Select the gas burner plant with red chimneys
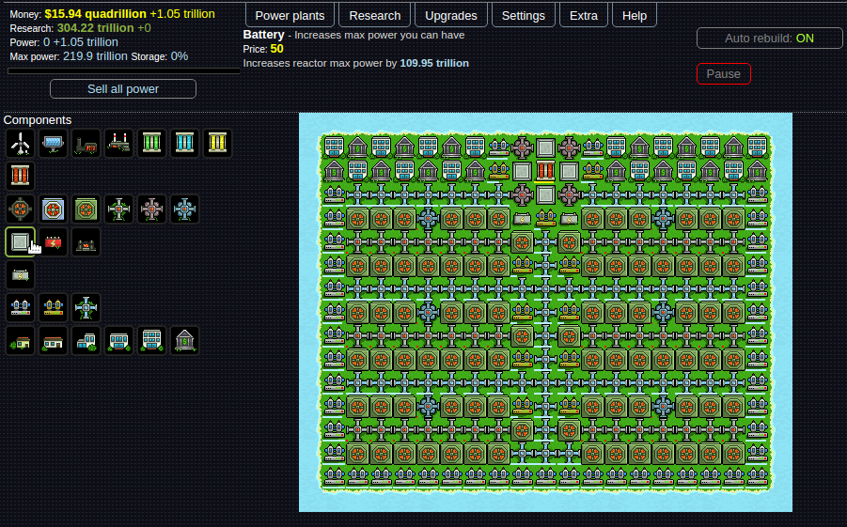Image resolution: width=847 pixels, height=527 pixels. pyautogui.click(x=119, y=144)
